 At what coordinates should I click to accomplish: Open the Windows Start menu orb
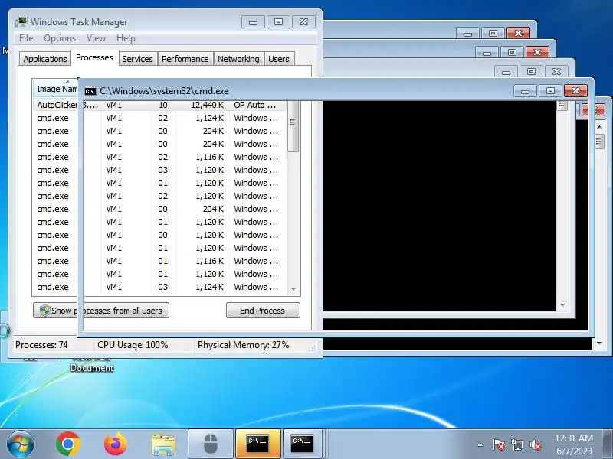[x=20, y=444]
